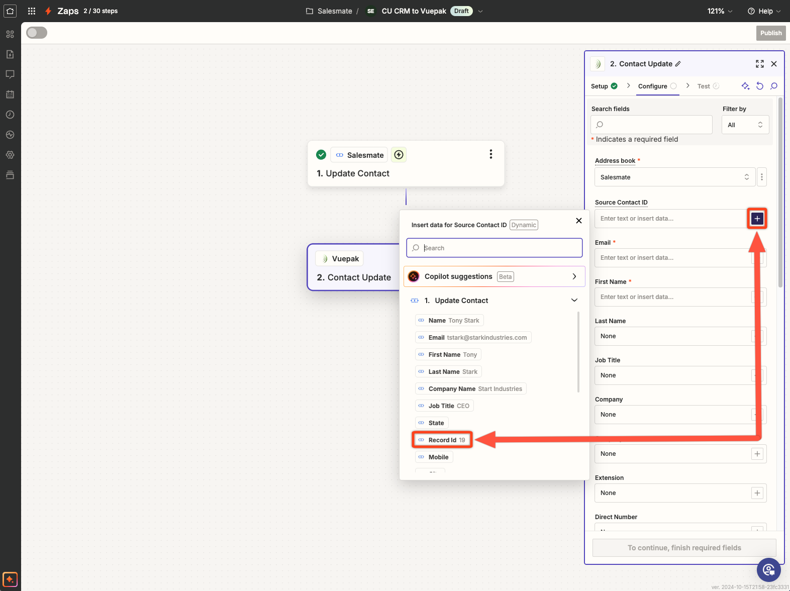The width and height of the screenshot is (790, 591).
Task: Click the AI assistant icon bottom-left
Action: [10, 579]
